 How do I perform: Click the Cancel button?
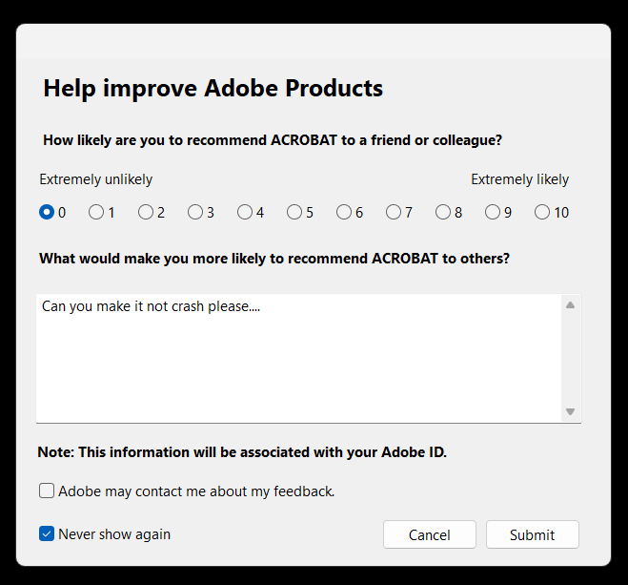pos(430,534)
